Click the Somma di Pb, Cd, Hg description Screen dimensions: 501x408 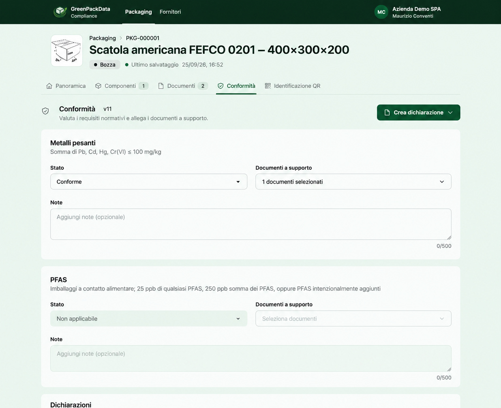[106, 152]
